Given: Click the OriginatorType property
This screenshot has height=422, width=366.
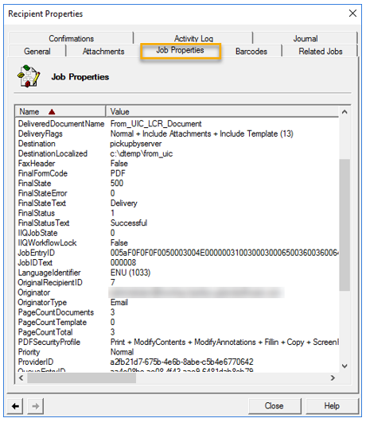Looking at the screenshot, I should click(42, 303).
